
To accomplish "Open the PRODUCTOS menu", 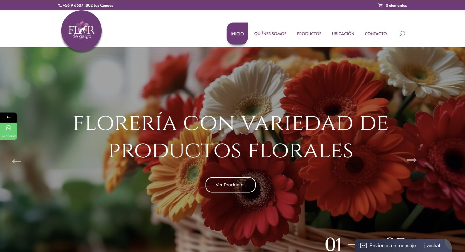I will click(x=309, y=34).
